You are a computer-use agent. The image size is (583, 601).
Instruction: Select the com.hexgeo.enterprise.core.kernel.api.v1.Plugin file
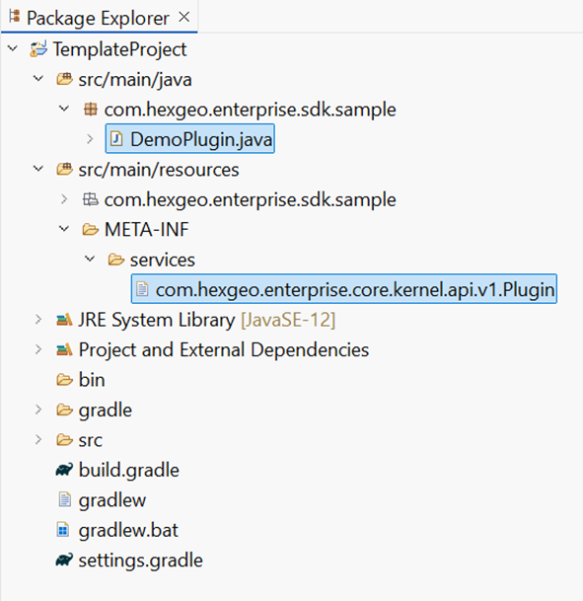(344, 289)
